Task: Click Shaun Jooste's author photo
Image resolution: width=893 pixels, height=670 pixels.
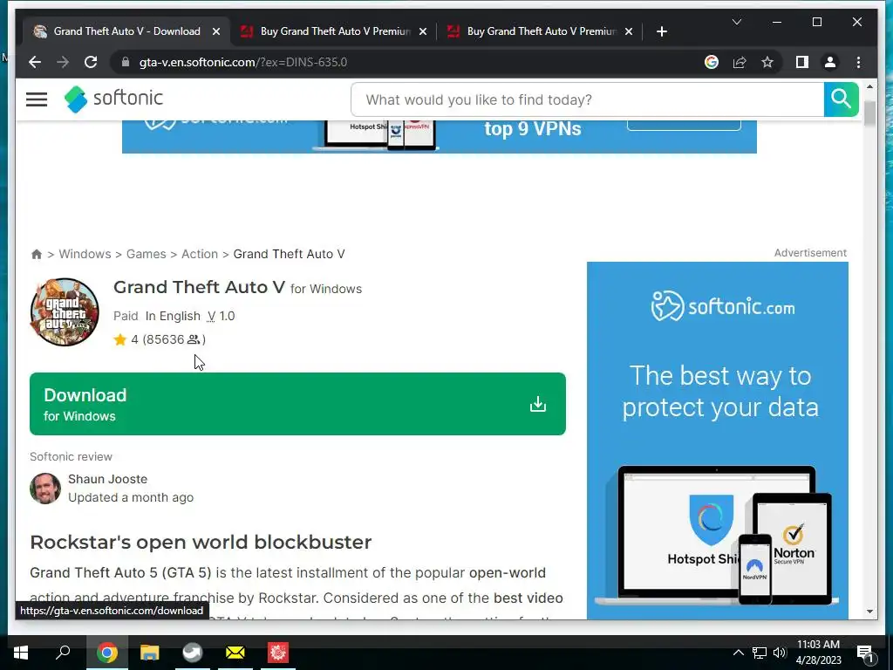Action: tap(45, 489)
